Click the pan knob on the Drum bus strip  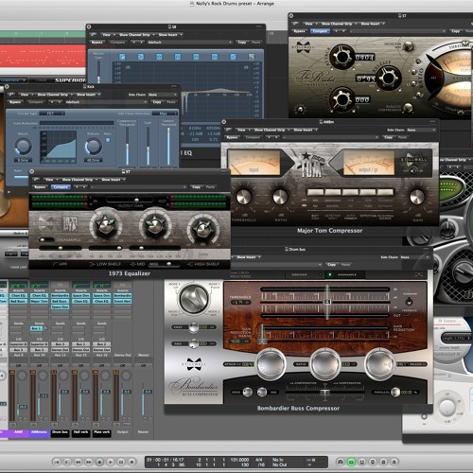(x=64, y=376)
